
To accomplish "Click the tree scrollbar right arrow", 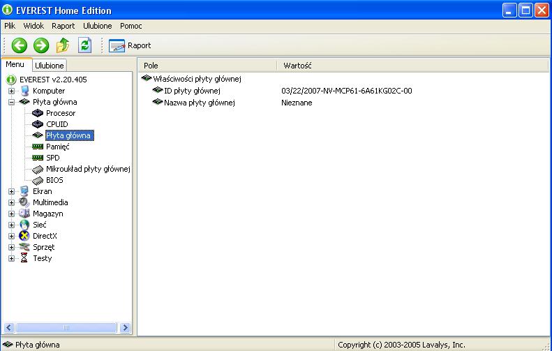I will 125,328.
